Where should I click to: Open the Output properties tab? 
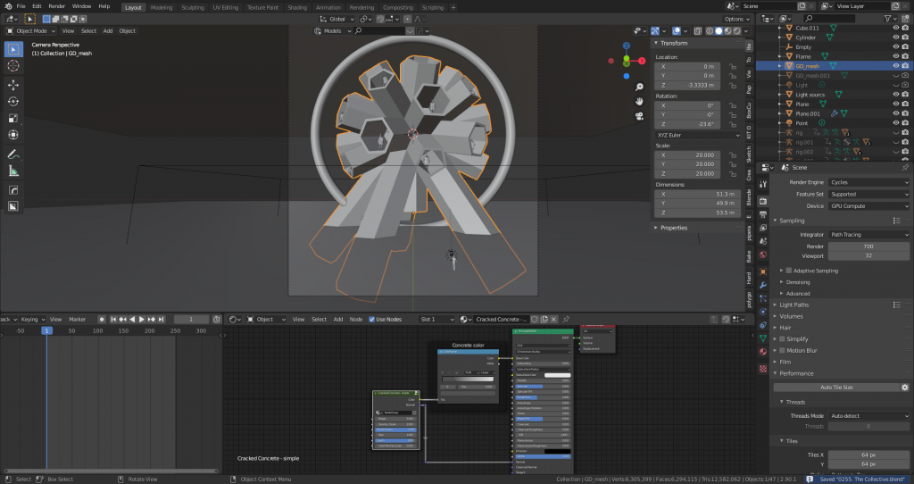click(763, 214)
